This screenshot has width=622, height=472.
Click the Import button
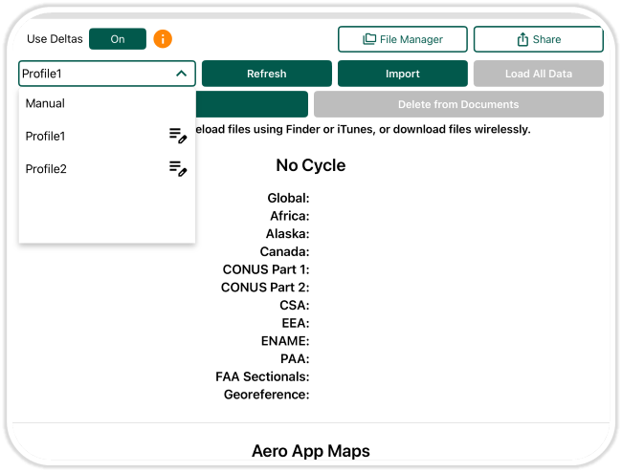pyautogui.click(x=403, y=74)
